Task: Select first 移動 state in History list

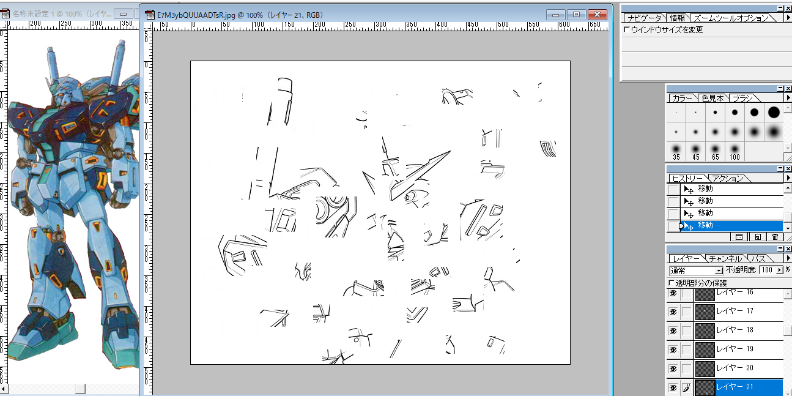Action: click(731, 189)
